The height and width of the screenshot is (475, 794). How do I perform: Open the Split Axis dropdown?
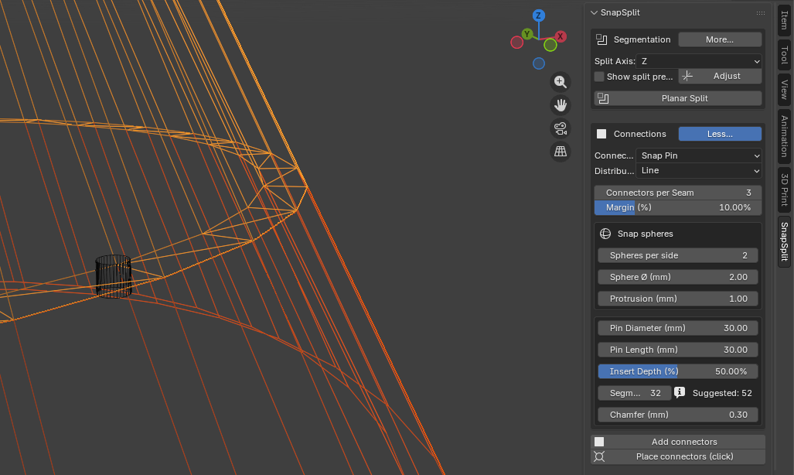click(x=700, y=61)
